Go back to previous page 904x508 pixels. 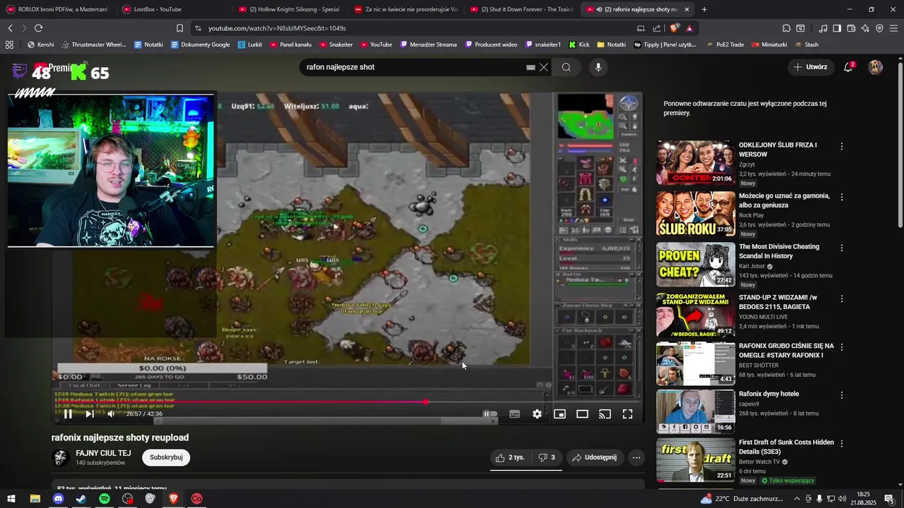(x=10, y=28)
